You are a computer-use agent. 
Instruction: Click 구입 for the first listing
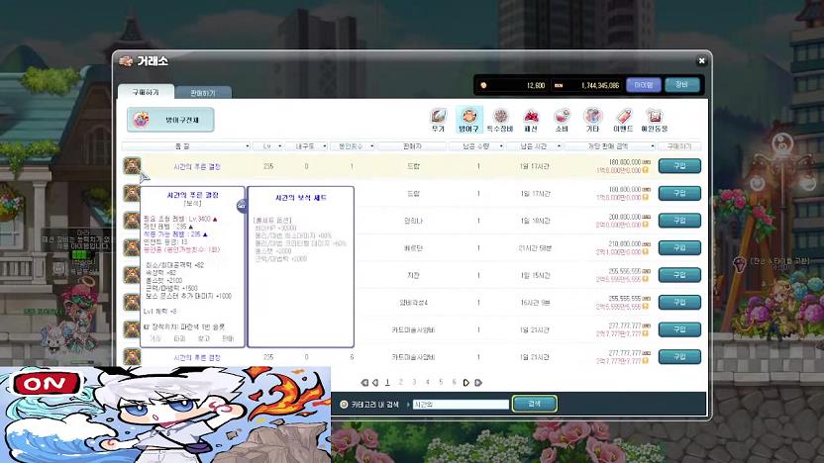pyautogui.click(x=678, y=166)
